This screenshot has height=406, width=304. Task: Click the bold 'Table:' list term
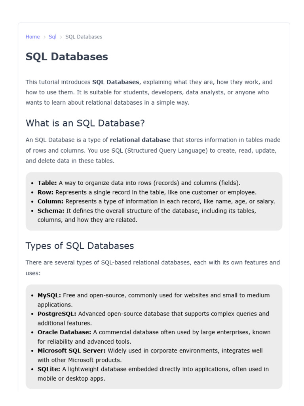tap(47, 183)
